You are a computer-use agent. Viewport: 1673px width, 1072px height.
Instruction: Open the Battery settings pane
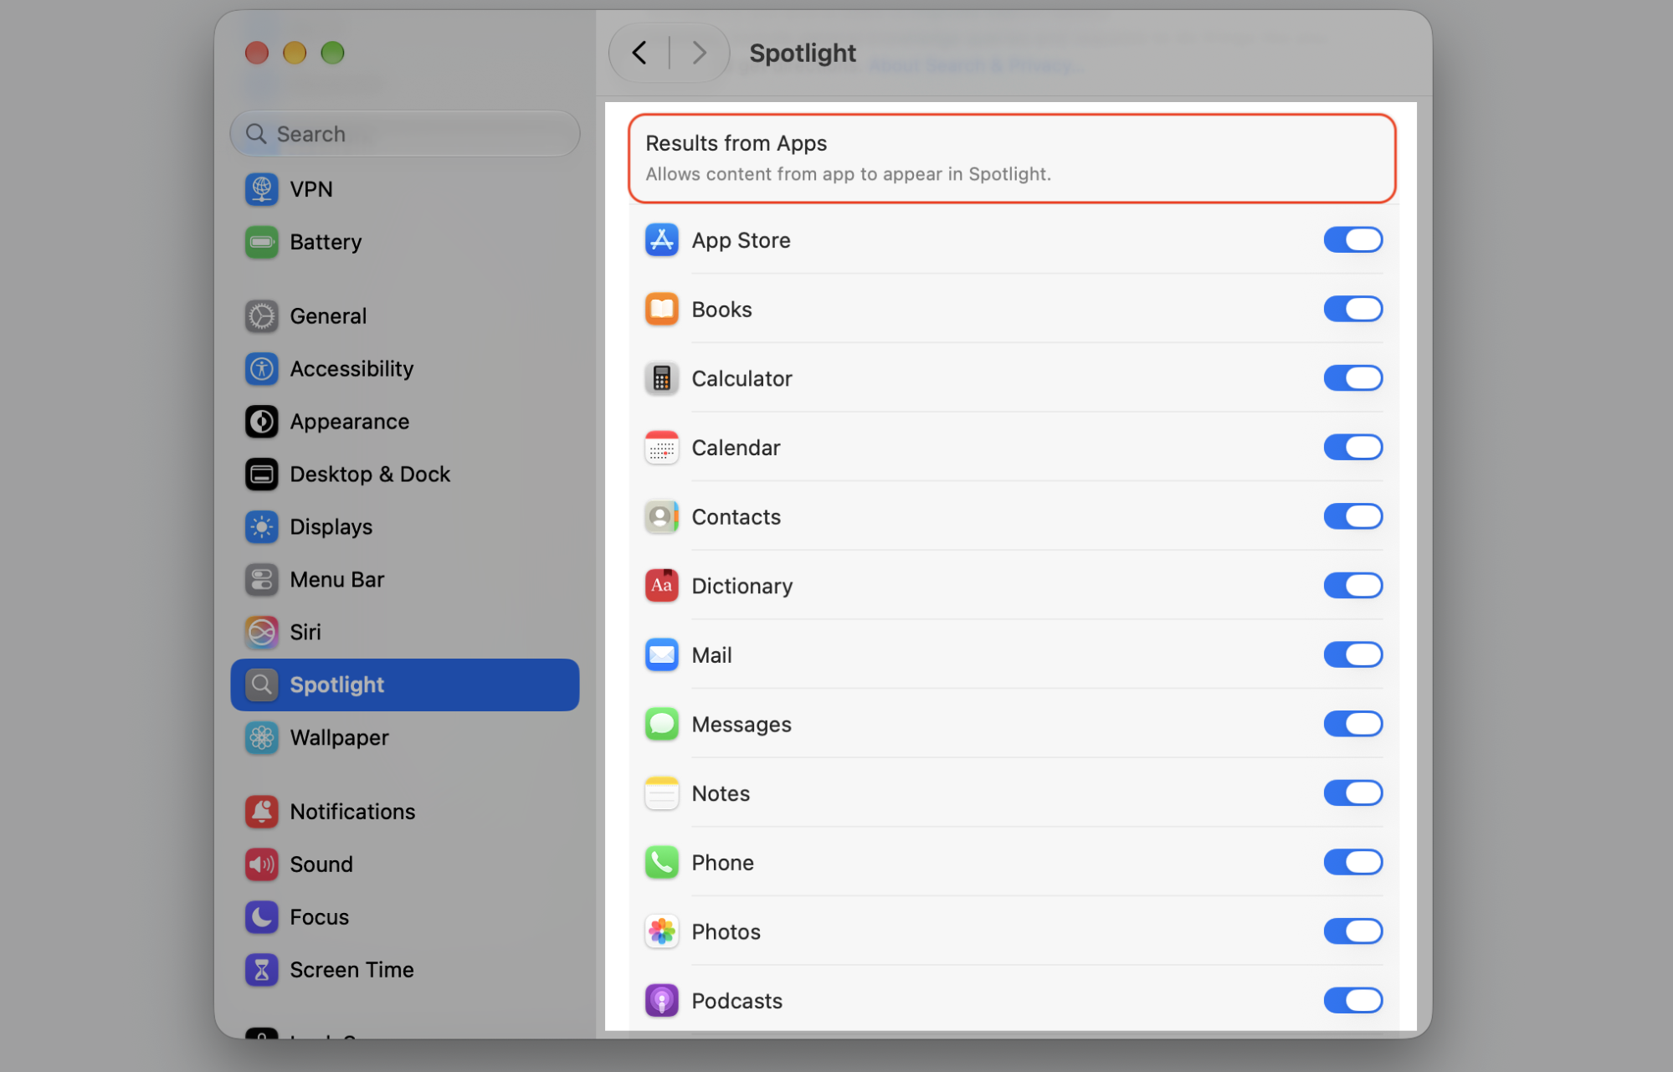(404, 242)
